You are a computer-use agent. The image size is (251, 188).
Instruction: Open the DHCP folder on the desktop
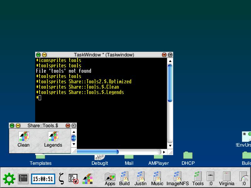click(x=188, y=156)
